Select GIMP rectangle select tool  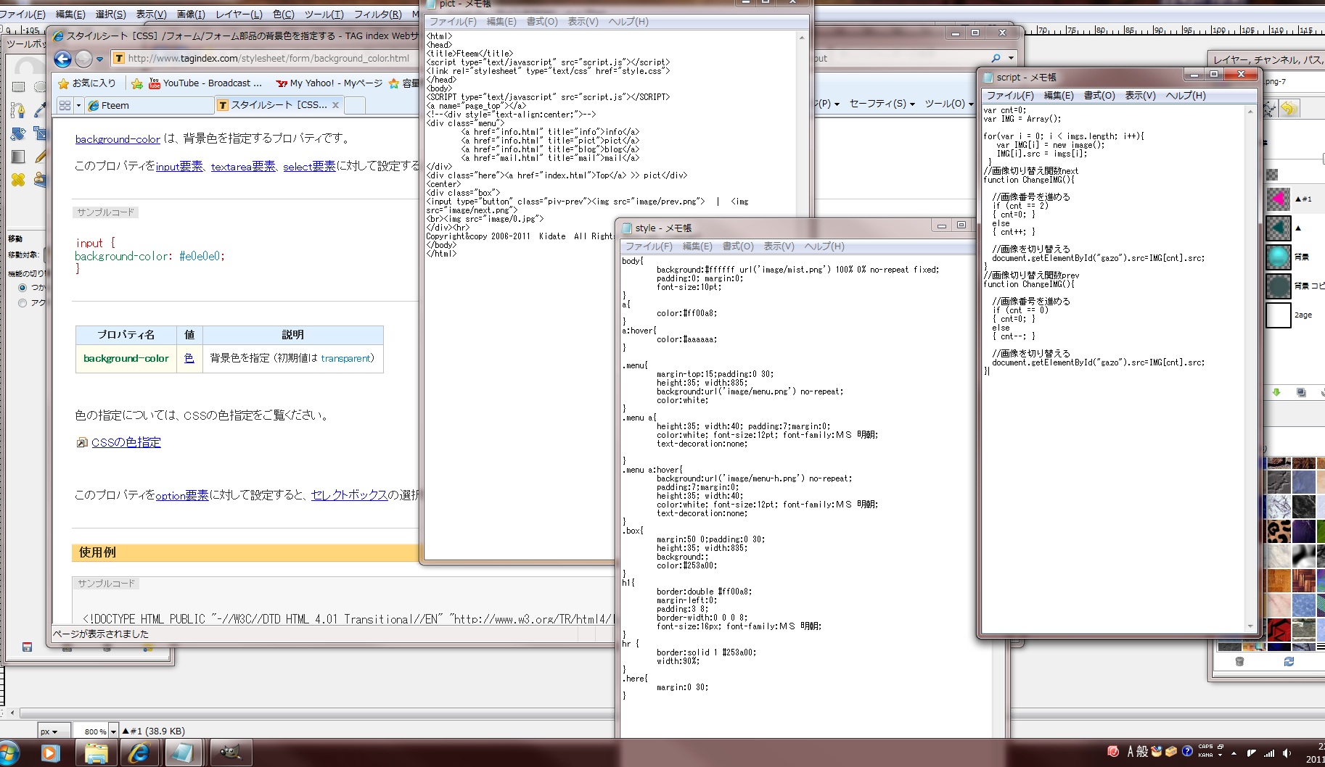tap(18, 87)
